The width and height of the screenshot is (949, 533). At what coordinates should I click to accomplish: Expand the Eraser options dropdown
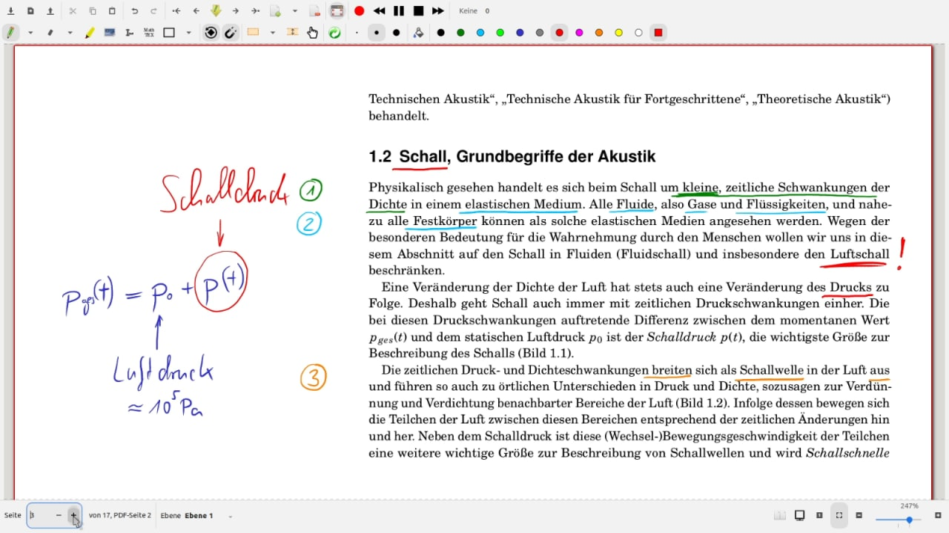70,33
